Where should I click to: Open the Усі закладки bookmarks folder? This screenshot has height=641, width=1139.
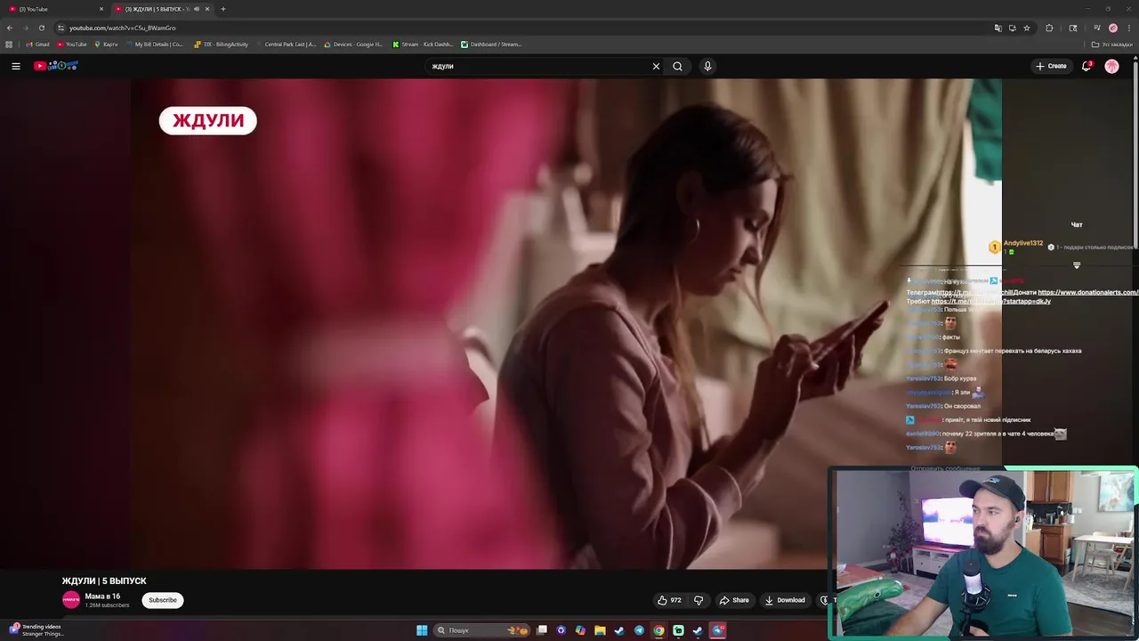pos(1112,45)
